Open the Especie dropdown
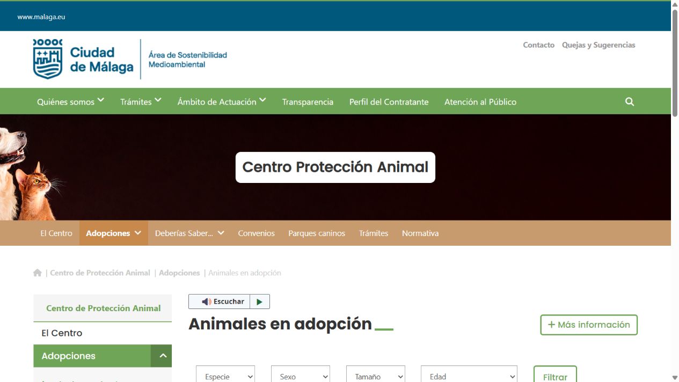Viewport: 679px width, 382px height. tap(225, 377)
